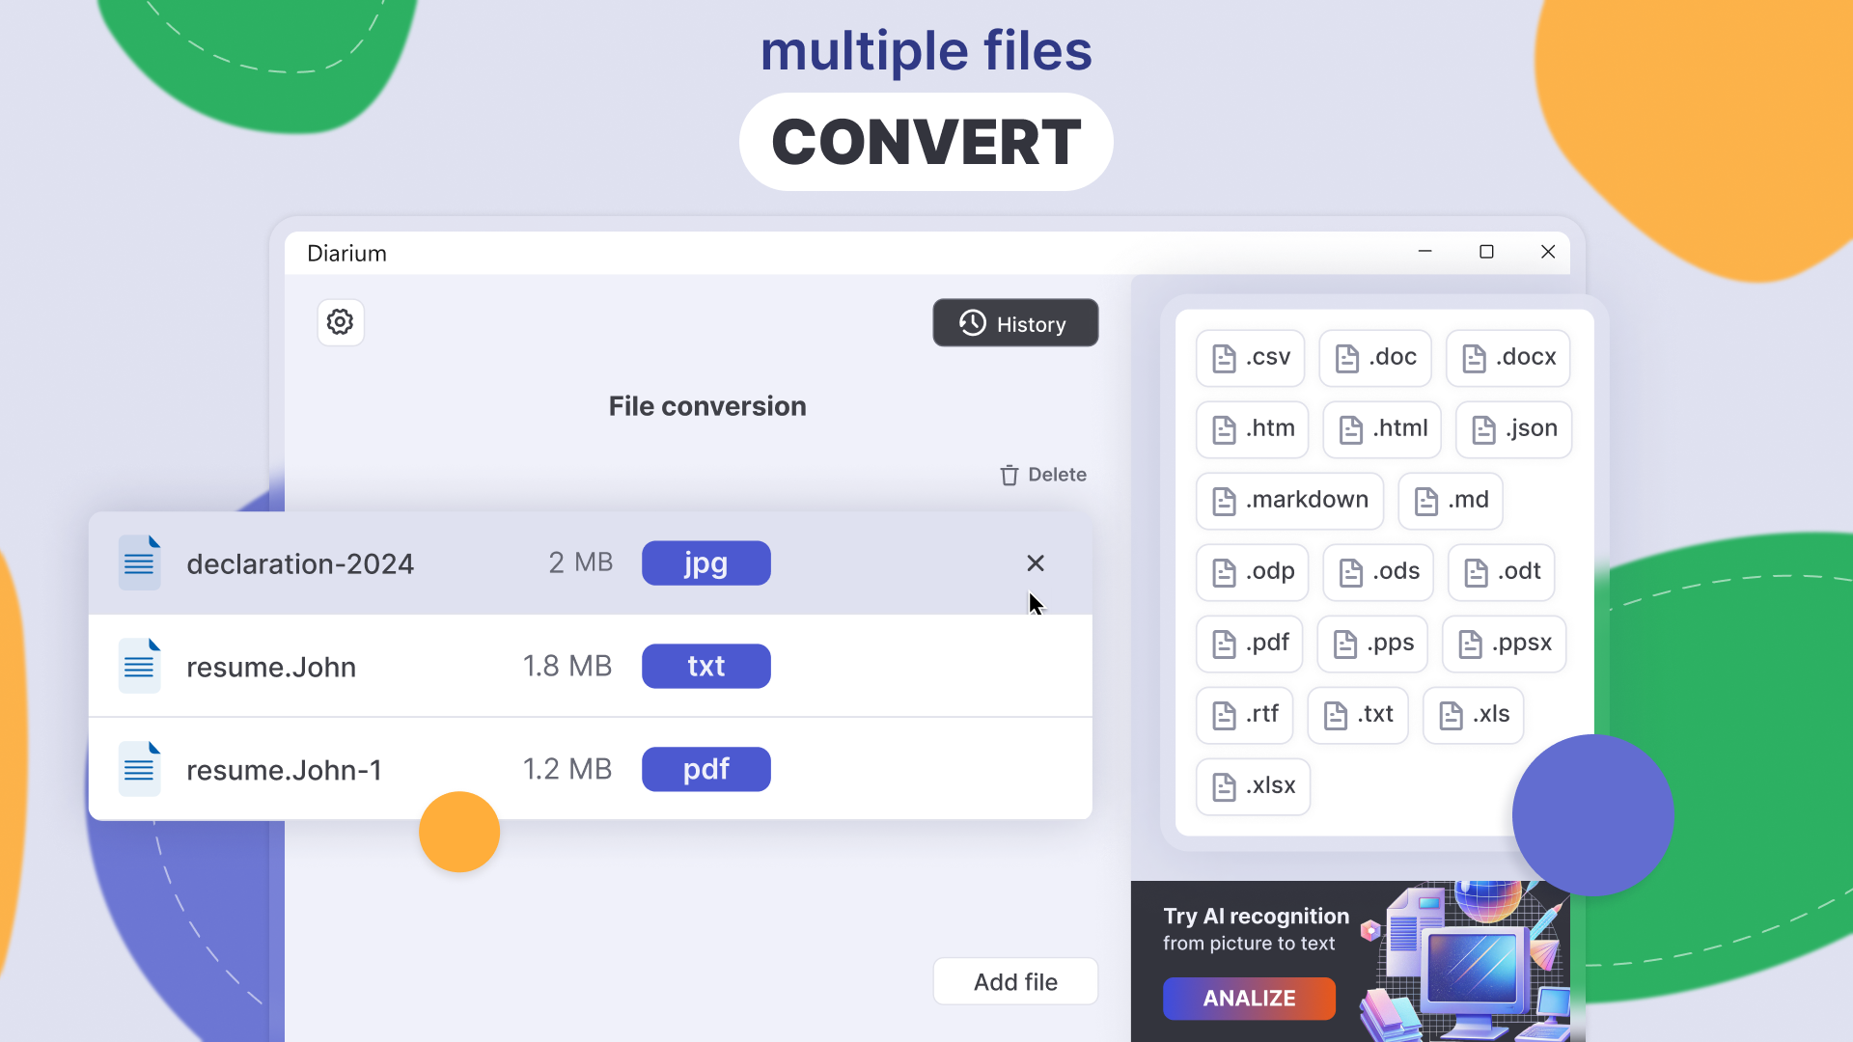The image size is (1853, 1042).
Task: Open jpg format dropdown for declaration-2024
Action: [x=706, y=562]
